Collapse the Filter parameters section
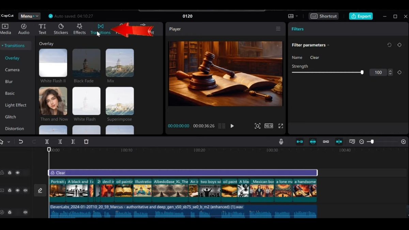 [x=328, y=45]
